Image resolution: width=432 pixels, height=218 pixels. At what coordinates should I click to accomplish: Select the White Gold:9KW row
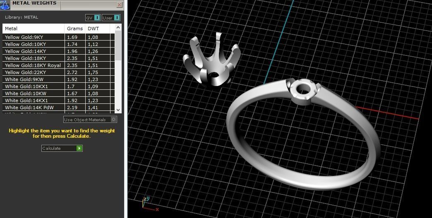(58, 79)
